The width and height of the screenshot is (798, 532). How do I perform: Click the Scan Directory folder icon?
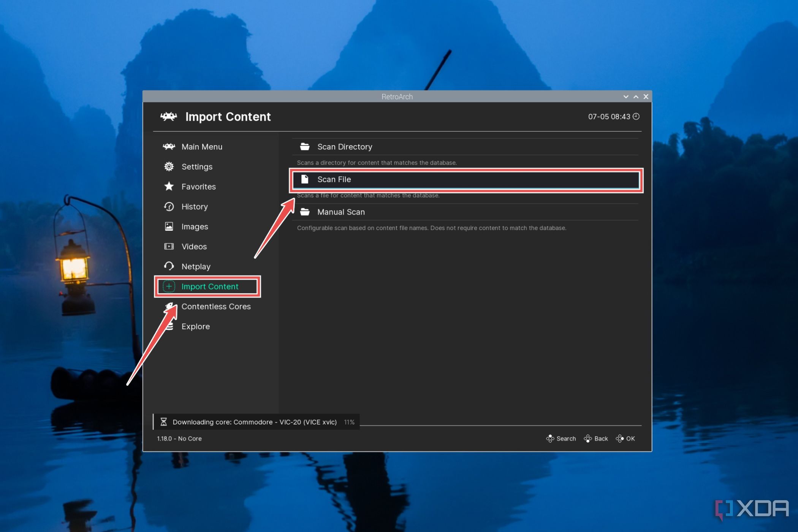(305, 147)
